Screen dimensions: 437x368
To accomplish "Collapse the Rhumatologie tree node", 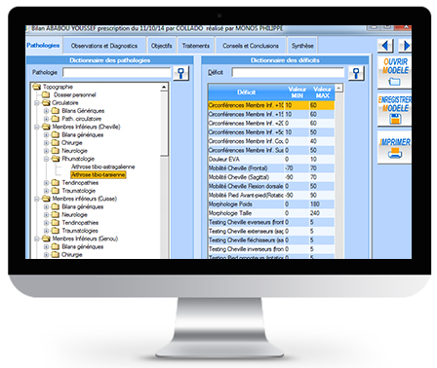I will [46, 159].
